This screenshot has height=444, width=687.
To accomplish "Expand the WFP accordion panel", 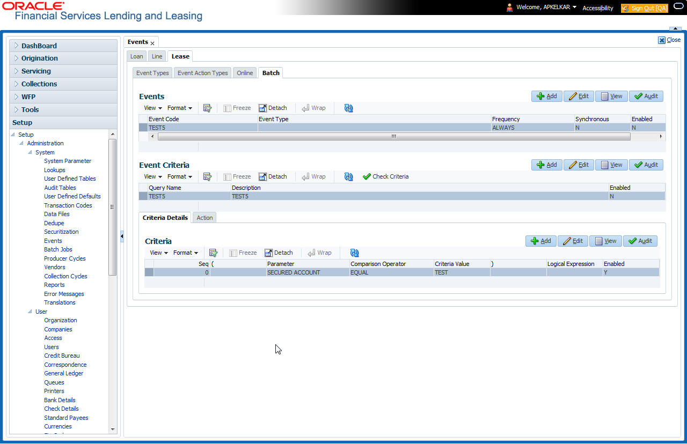I will pyautogui.click(x=63, y=97).
